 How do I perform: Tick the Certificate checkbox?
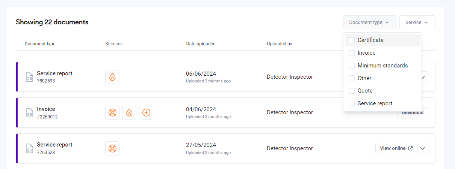[352, 40]
